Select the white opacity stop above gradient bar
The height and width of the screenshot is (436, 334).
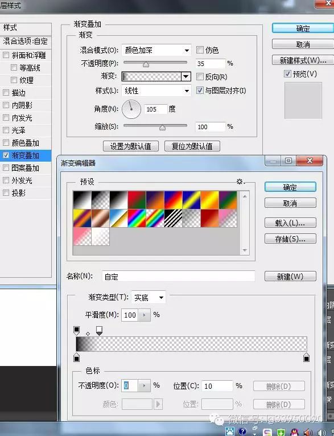tap(99, 331)
